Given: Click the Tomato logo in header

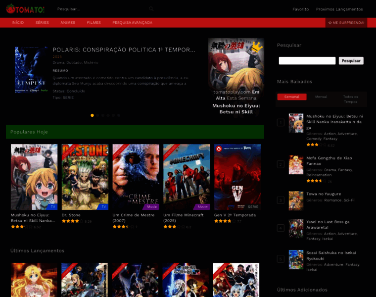Looking at the screenshot, I should pyautogui.click(x=25, y=9).
